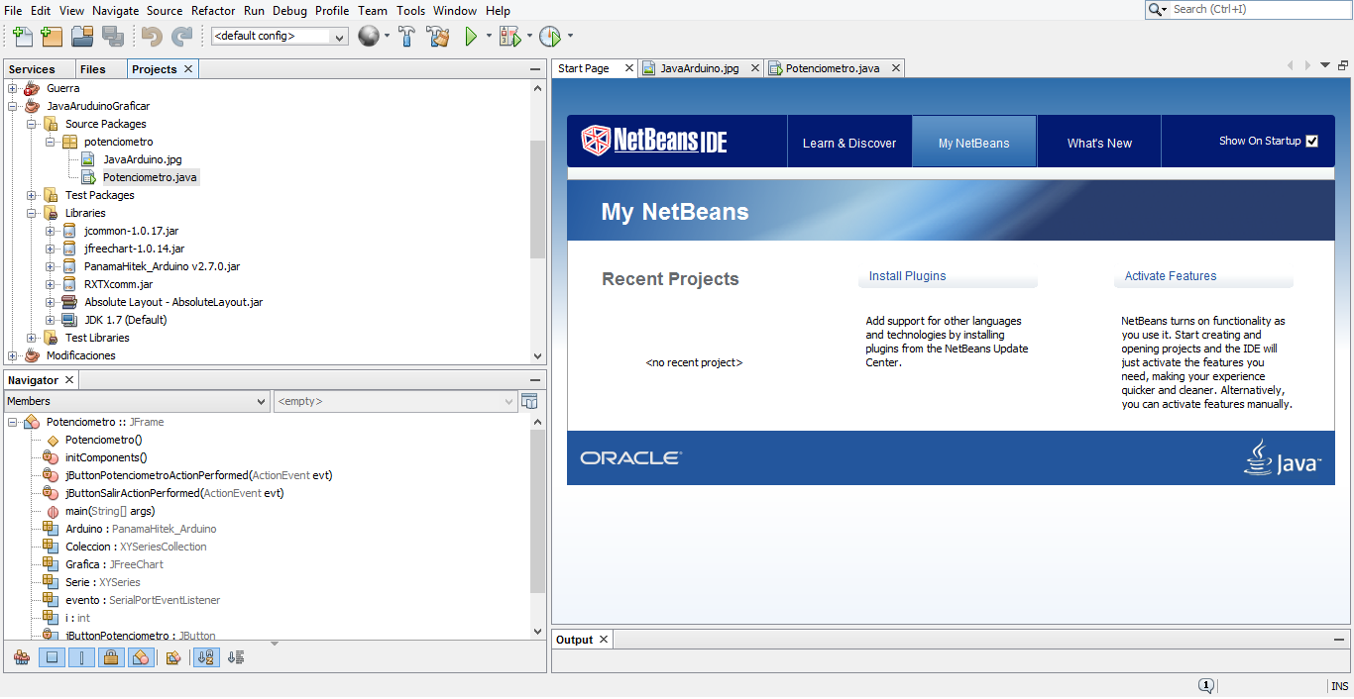
Task: Switch to the Potenciometro.java editor tab
Action: [833, 68]
